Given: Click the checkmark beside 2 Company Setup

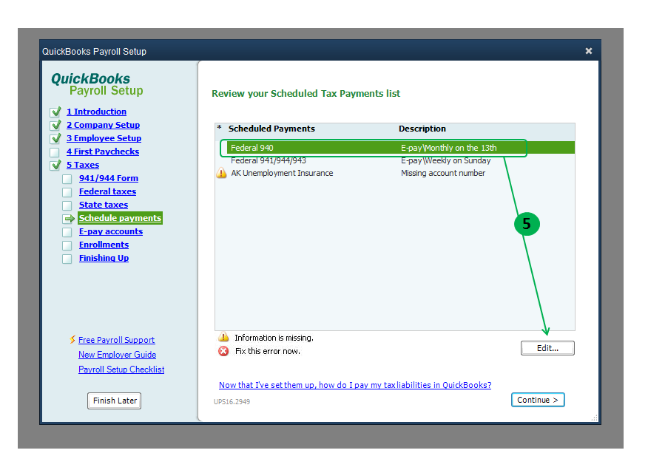Looking at the screenshot, I should (x=55, y=125).
